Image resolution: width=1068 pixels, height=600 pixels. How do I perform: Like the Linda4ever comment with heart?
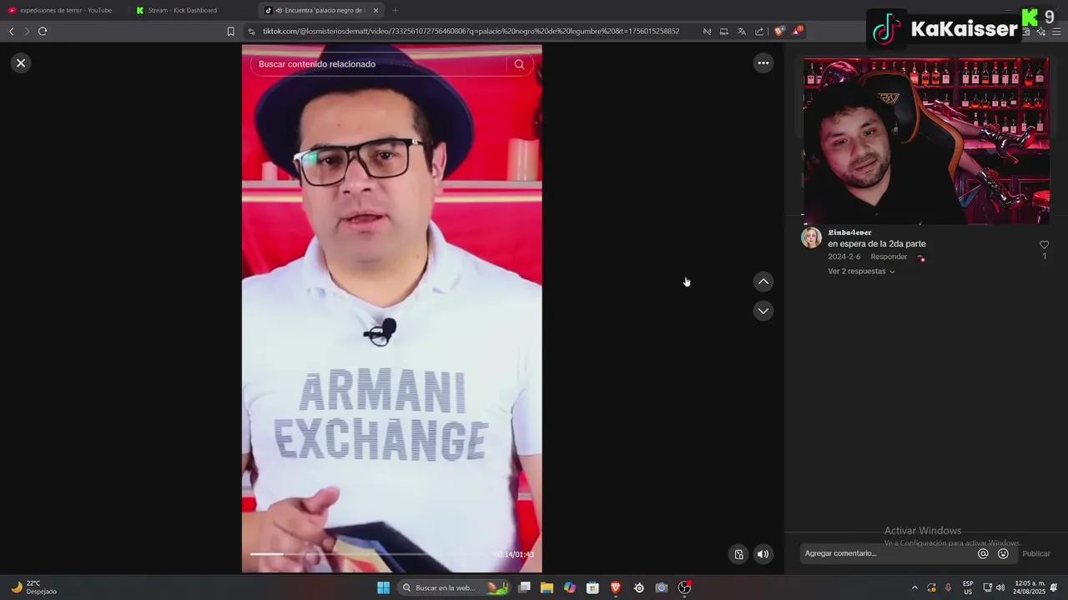click(1044, 244)
